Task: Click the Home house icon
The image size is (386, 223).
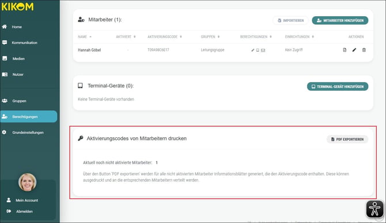Action: point(5,26)
